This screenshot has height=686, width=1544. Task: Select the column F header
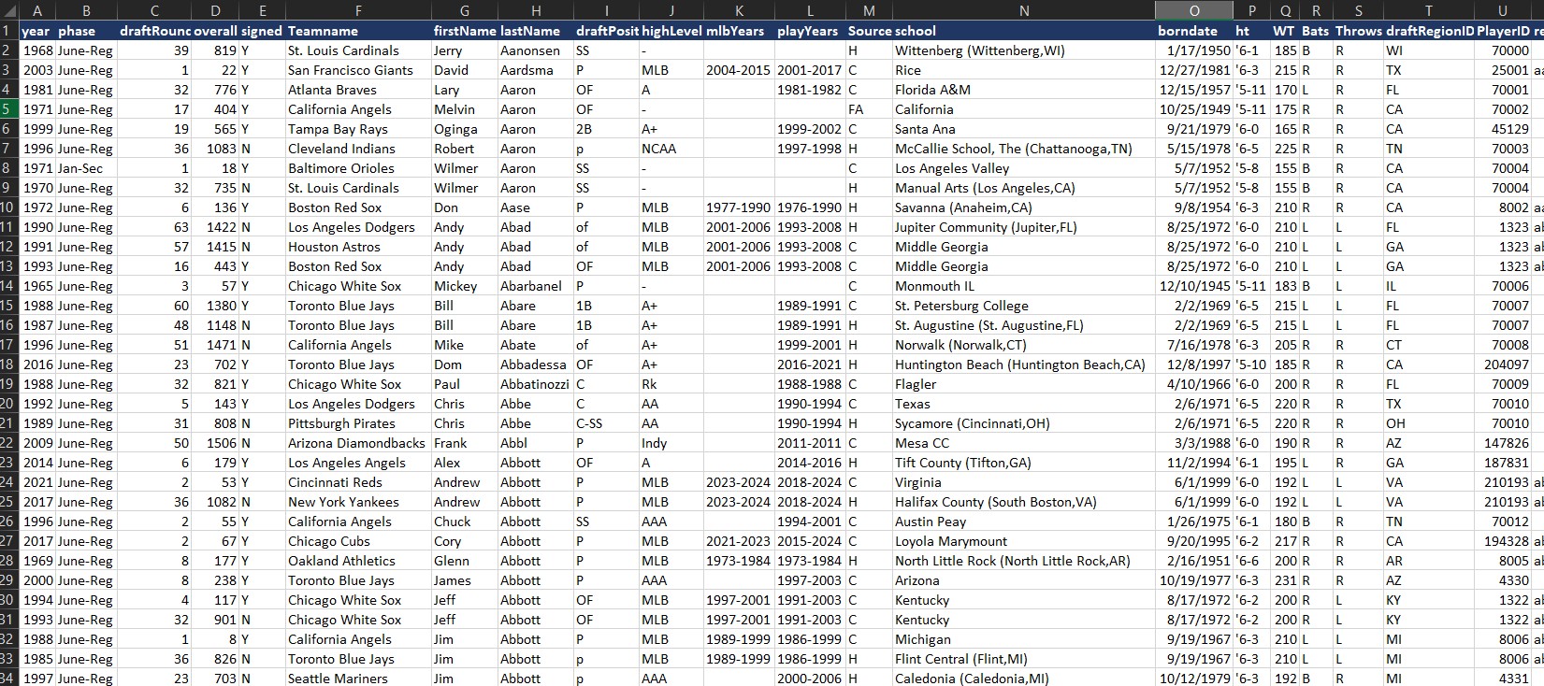click(x=357, y=10)
